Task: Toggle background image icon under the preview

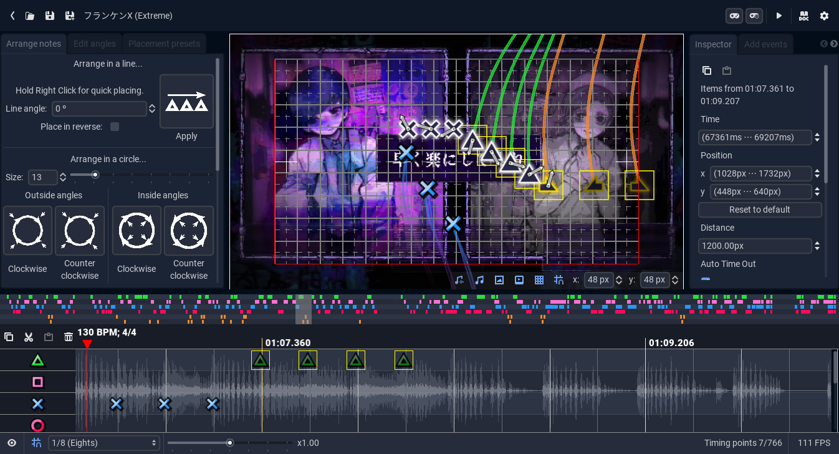Action: 499,280
